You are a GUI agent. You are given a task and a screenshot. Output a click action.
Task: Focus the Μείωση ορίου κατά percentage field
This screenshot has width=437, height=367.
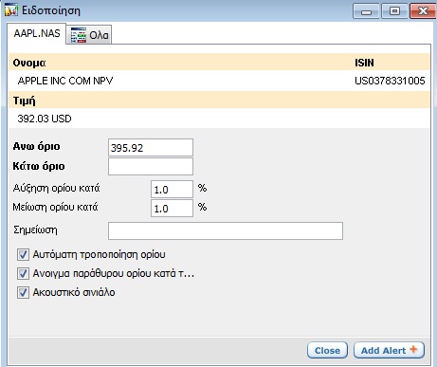point(172,208)
